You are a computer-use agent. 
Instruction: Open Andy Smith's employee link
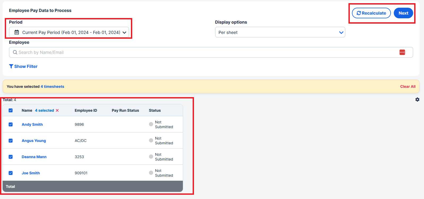[x=32, y=124]
